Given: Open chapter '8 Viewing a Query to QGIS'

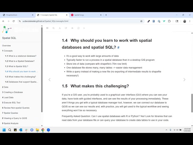Looking at the screenshot, I should 14,118.
